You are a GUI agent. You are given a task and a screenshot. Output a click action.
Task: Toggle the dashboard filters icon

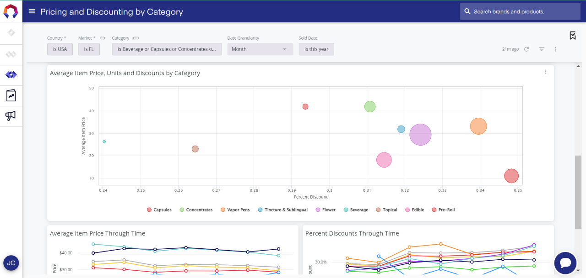[541, 49]
